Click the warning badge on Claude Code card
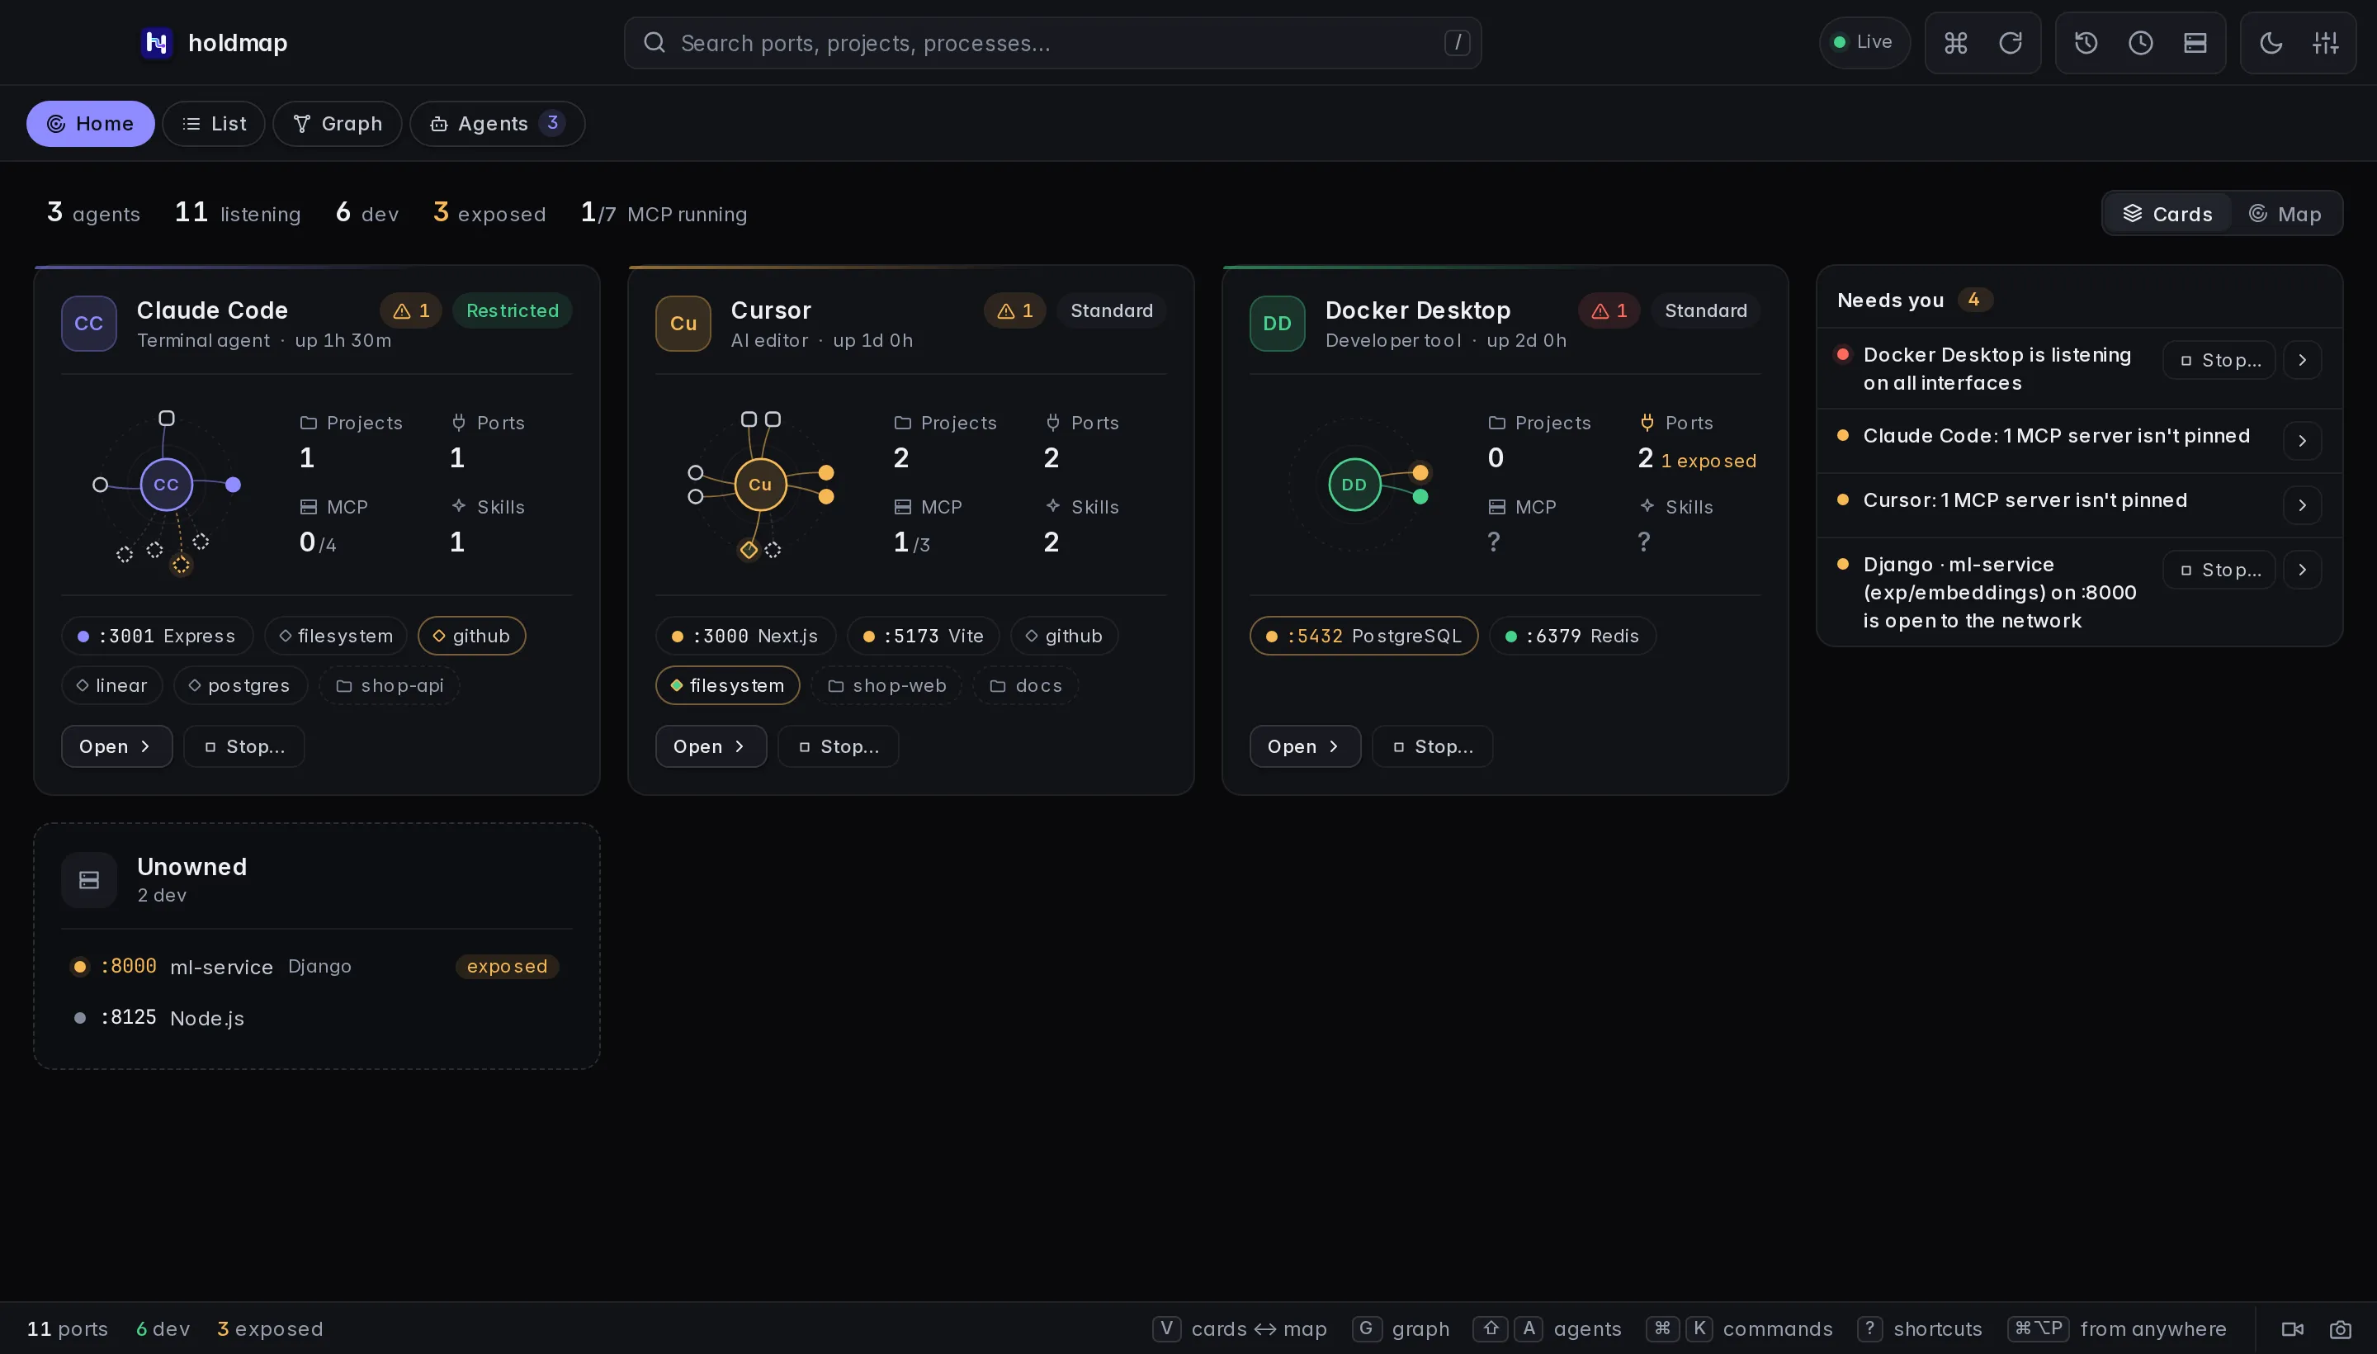The image size is (2377, 1354). (411, 310)
